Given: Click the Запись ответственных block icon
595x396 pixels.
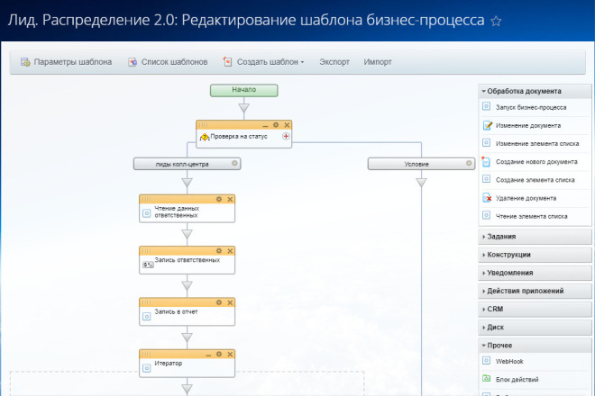Looking at the screenshot, I should click(x=148, y=265).
